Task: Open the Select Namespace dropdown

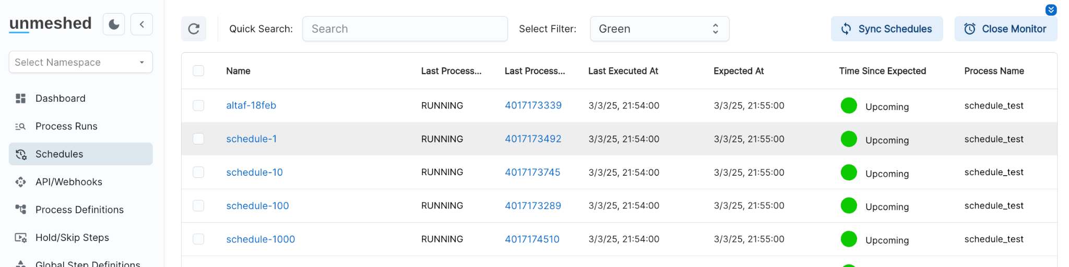Action: pyautogui.click(x=80, y=62)
